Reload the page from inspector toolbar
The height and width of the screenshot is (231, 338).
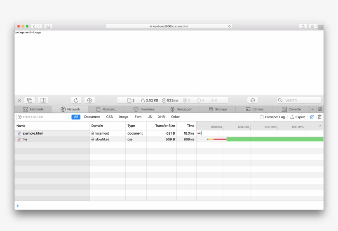pos(76,100)
